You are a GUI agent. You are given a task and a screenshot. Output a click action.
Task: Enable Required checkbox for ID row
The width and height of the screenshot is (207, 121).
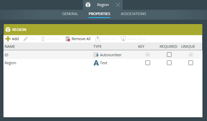click(x=169, y=55)
